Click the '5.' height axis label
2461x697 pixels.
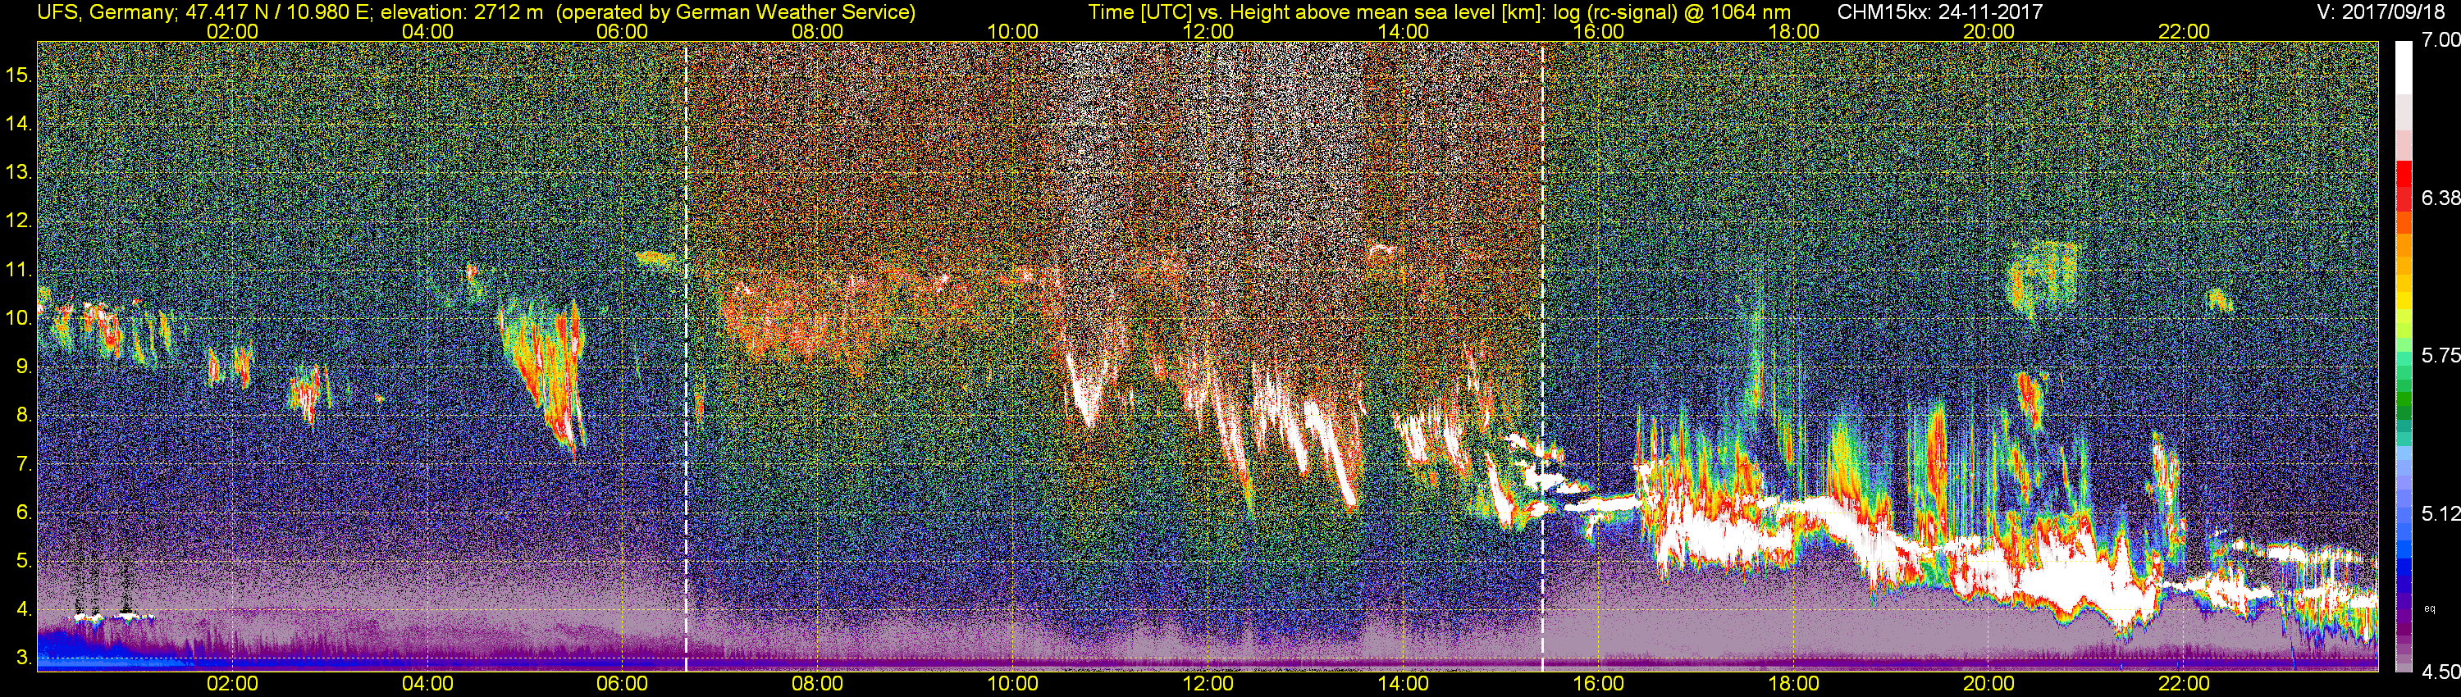tap(25, 562)
